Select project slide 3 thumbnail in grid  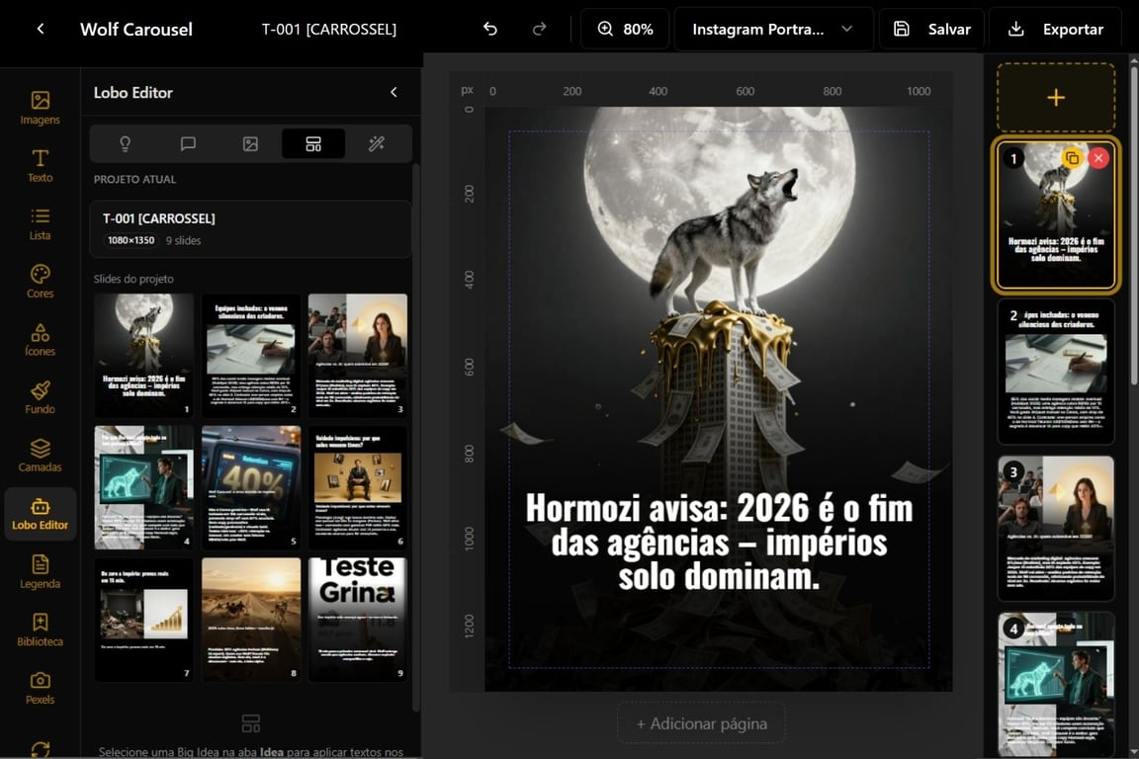tap(357, 355)
